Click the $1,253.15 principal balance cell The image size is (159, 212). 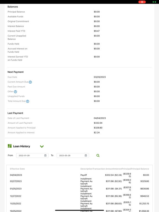tap(144, 204)
